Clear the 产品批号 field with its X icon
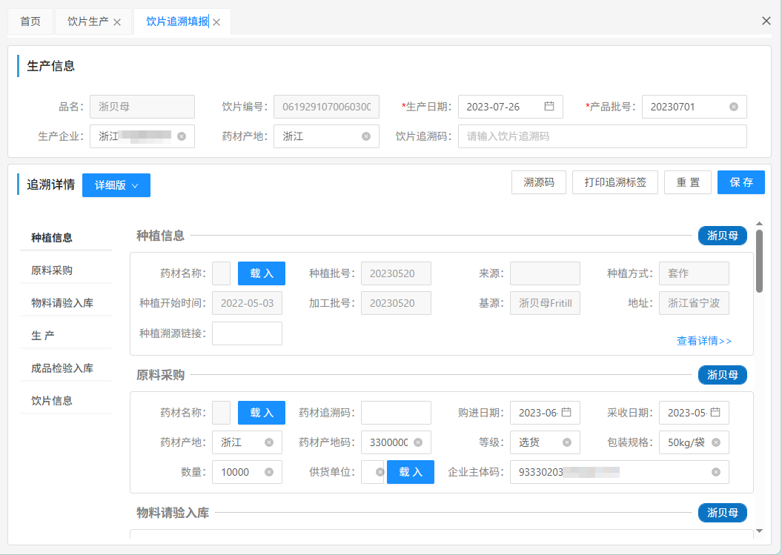The height and width of the screenshot is (555, 782). tap(733, 107)
